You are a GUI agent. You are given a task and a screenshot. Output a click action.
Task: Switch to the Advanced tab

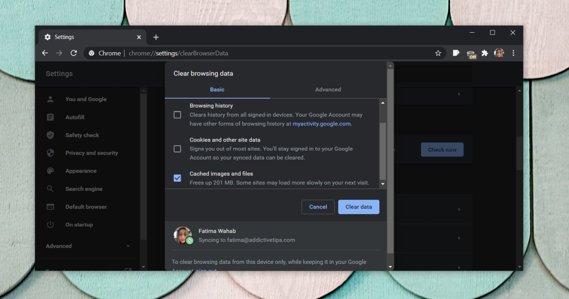(328, 90)
